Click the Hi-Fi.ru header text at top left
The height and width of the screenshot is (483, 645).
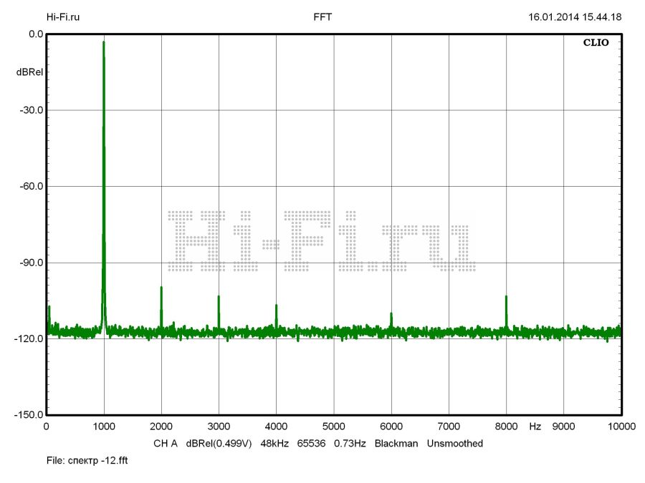pos(63,16)
